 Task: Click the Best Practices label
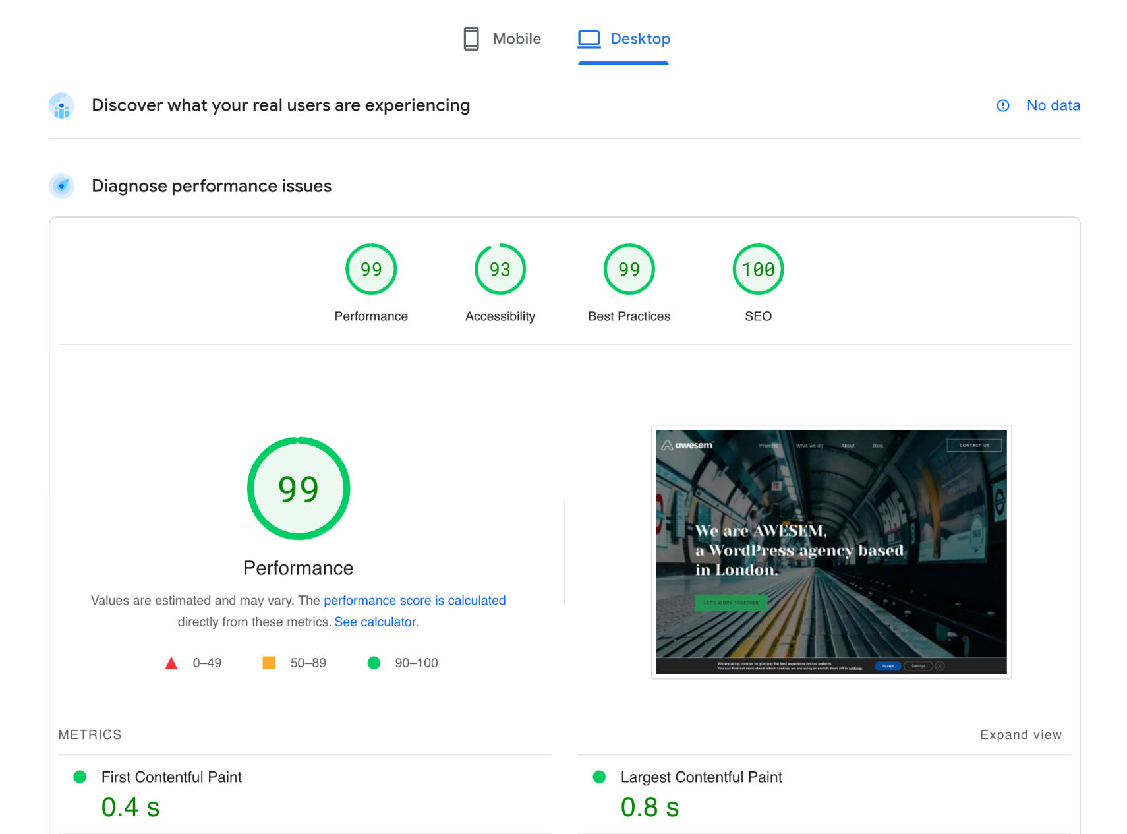(x=629, y=316)
